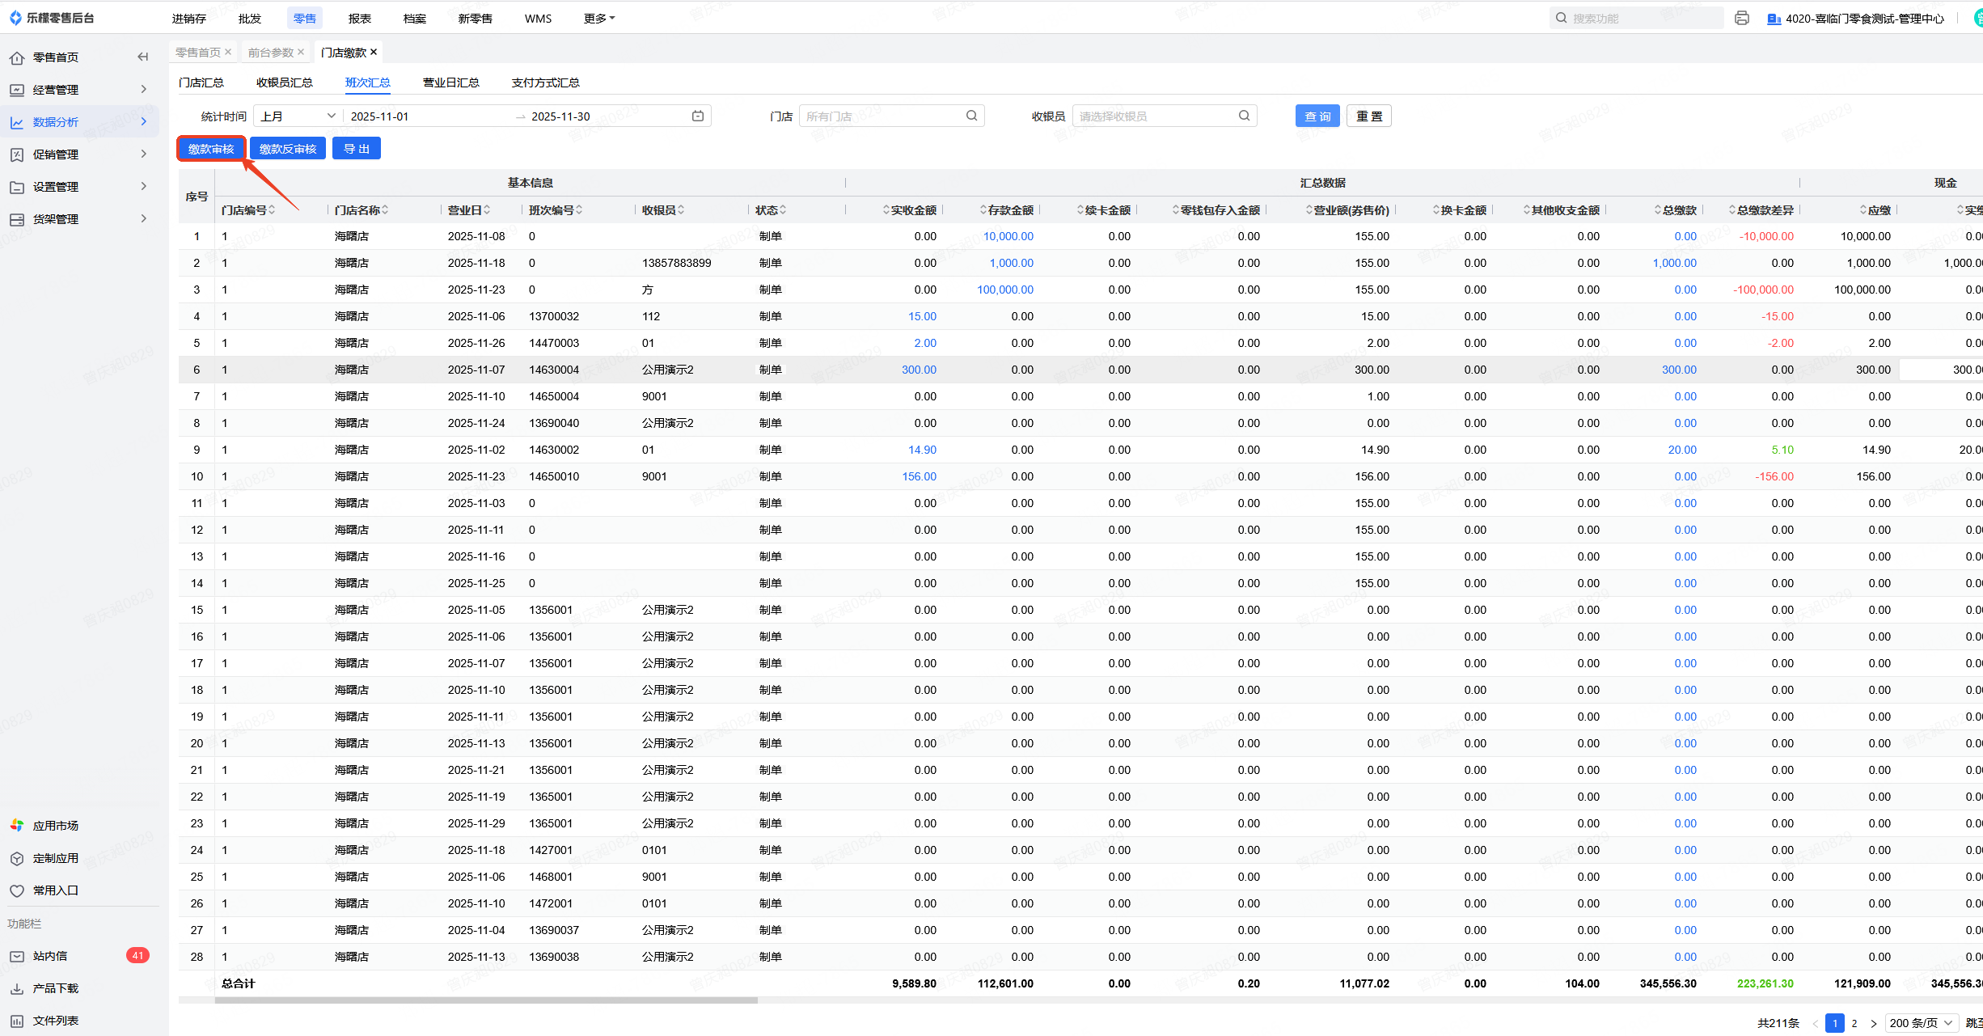
Task: Open the 上月 time range dropdown
Action: [x=298, y=116]
